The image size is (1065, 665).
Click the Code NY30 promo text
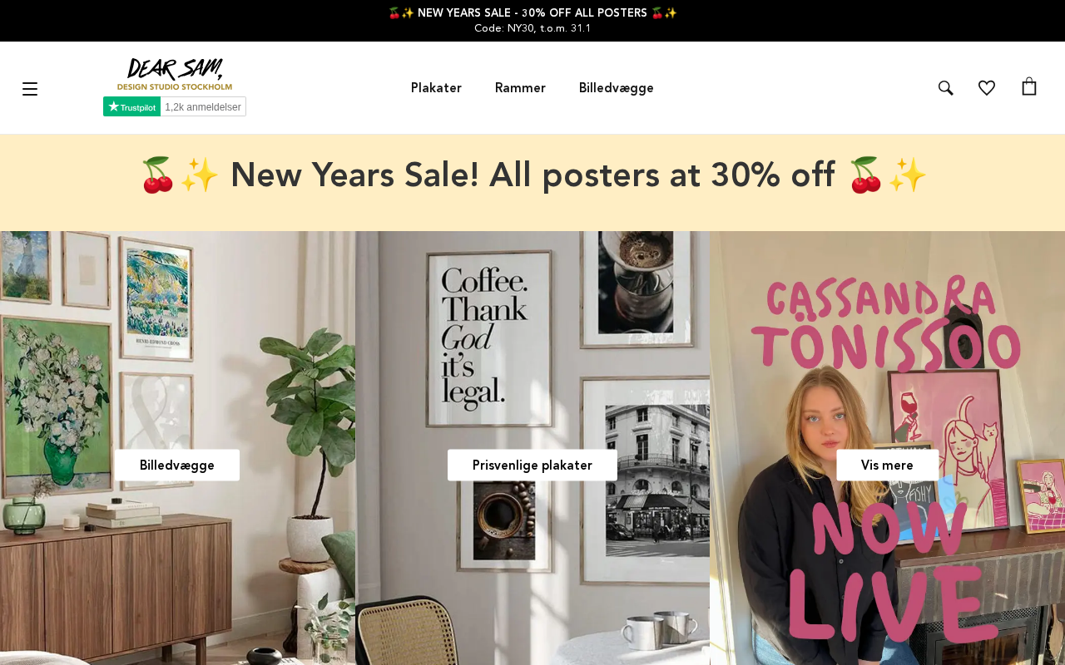tap(532, 28)
